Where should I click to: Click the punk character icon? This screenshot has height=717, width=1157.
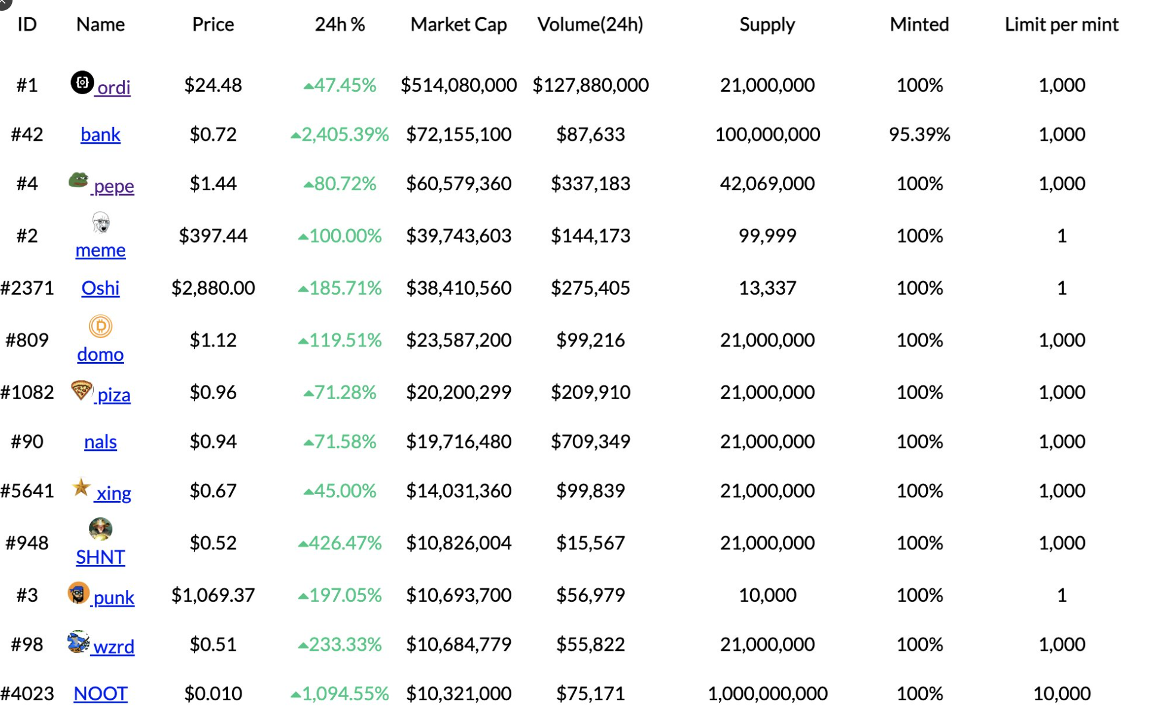(x=78, y=593)
